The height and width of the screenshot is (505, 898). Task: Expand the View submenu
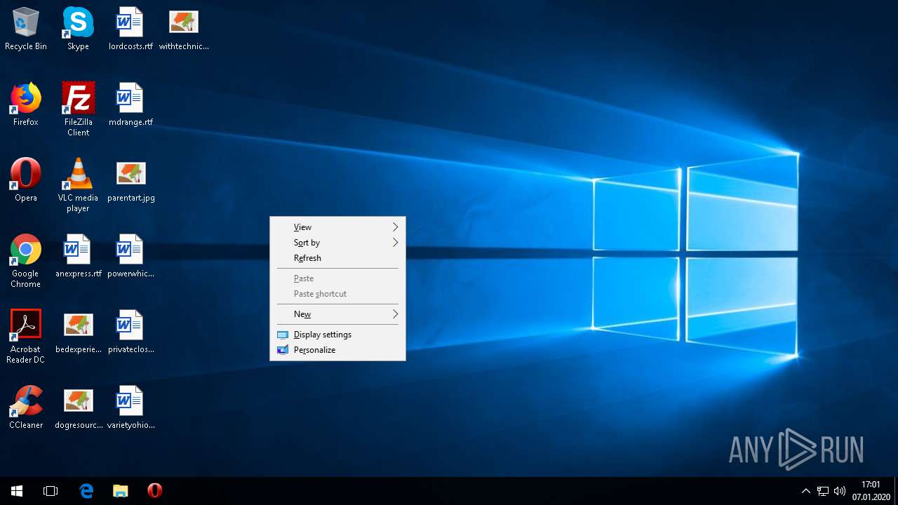tap(337, 227)
